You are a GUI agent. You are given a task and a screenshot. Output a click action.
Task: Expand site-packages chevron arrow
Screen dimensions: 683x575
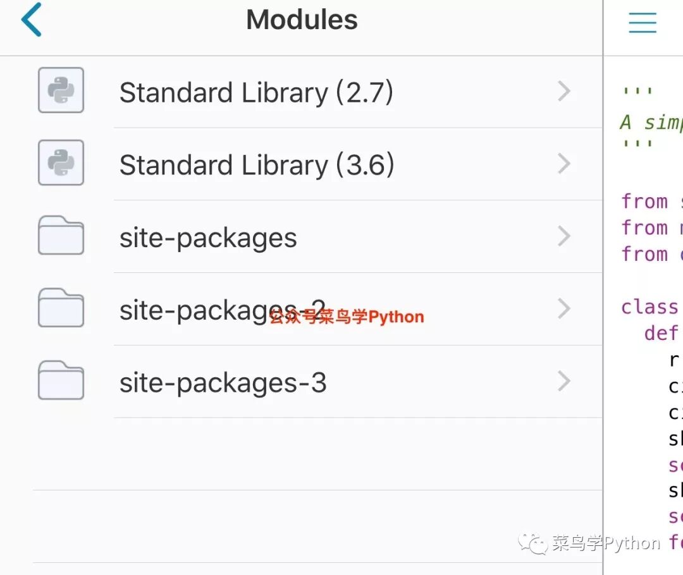(564, 236)
